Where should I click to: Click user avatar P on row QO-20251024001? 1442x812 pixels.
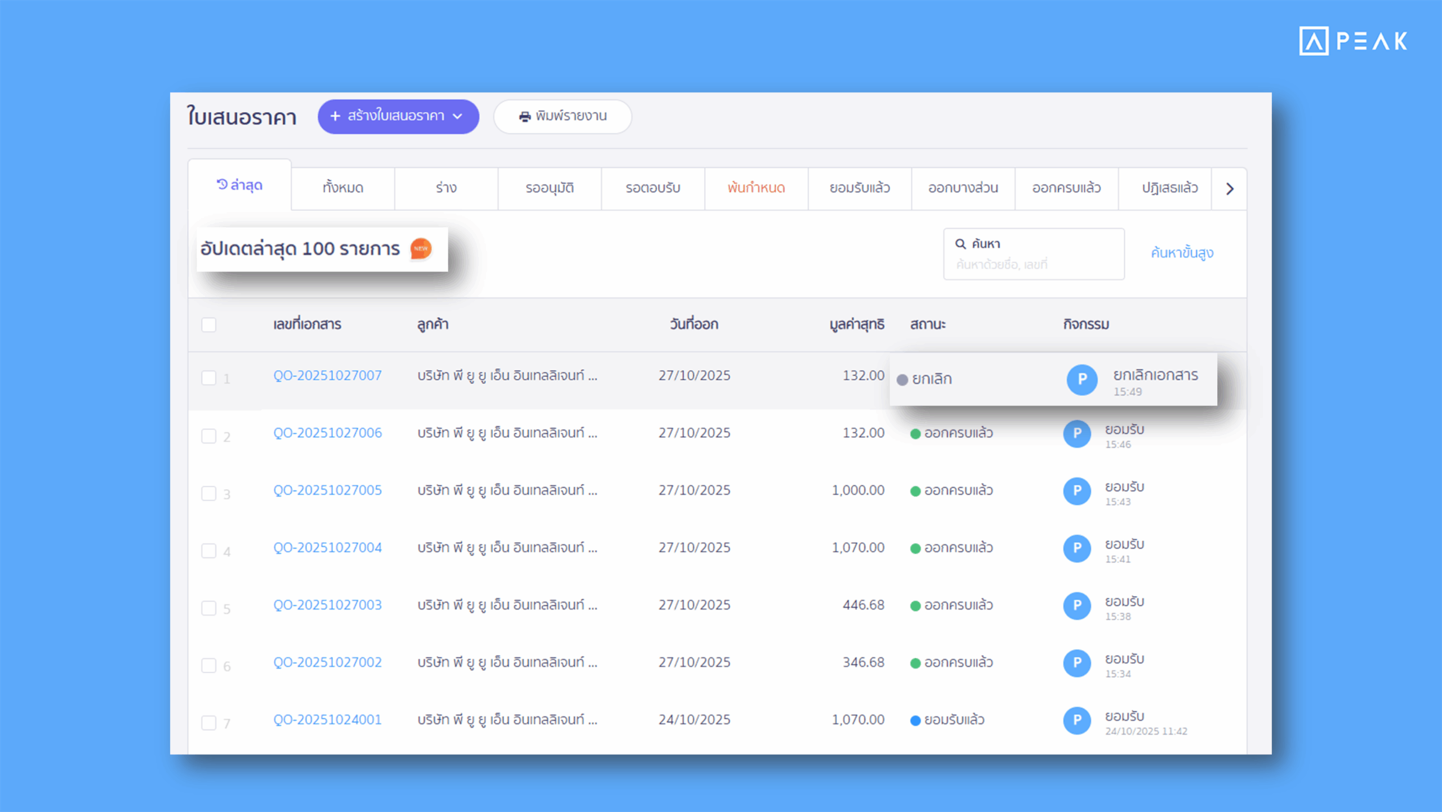[x=1077, y=720]
